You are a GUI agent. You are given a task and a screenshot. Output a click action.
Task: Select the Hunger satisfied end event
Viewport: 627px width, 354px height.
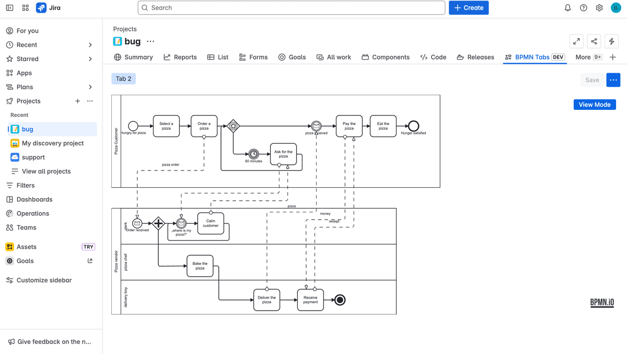pyautogui.click(x=413, y=126)
